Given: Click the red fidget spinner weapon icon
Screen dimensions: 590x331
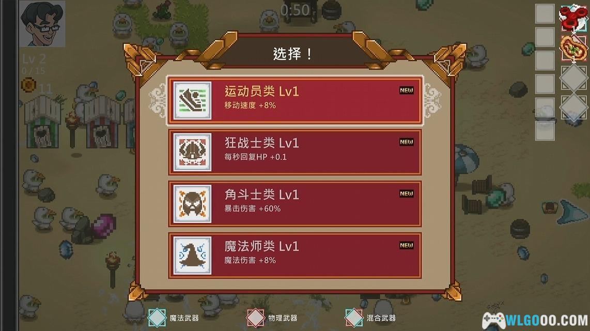Looking at the screenshot, I should 573,18.
